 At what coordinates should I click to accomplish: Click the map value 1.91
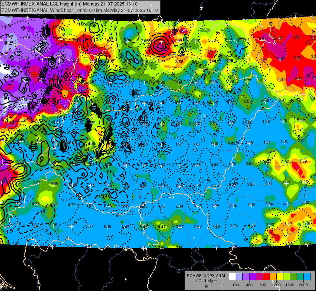(179, 144)
